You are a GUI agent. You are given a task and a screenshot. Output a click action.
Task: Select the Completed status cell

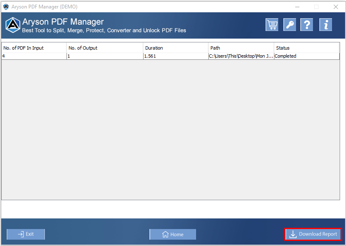(307, 56)
